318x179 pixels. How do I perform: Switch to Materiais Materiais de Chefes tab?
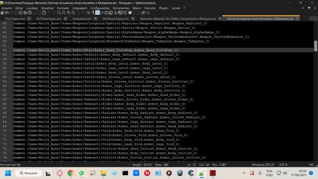pyautogui.click(x=178, y=18)
